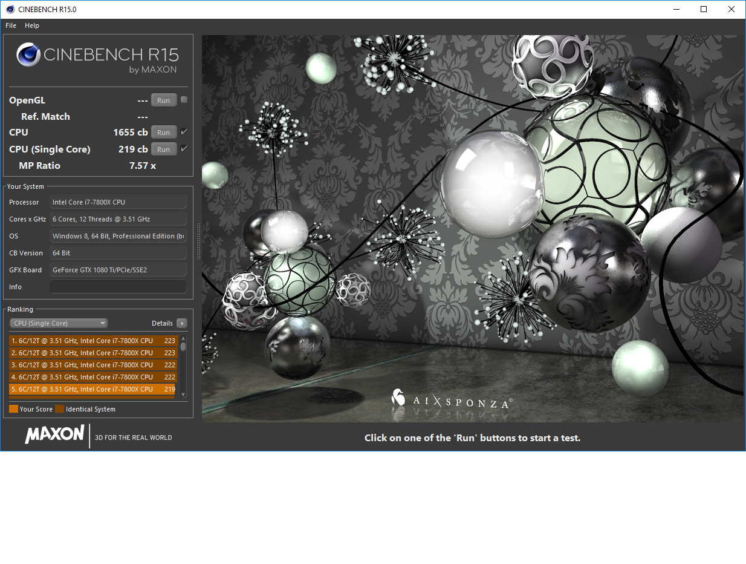Click the GFX Board field 'GeForce GTX 1080 Ti'
Screen dimensions: 746x564
click(118, 270)
